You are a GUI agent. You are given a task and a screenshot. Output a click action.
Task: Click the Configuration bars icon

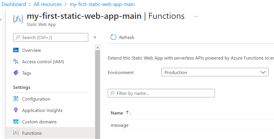(16, 99)
